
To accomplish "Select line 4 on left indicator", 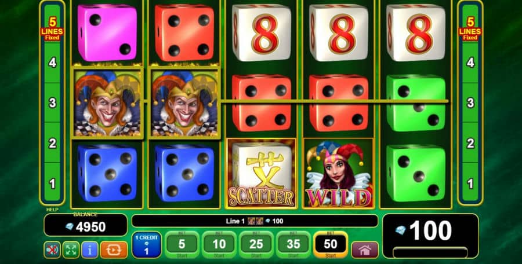I will point(52,62).
